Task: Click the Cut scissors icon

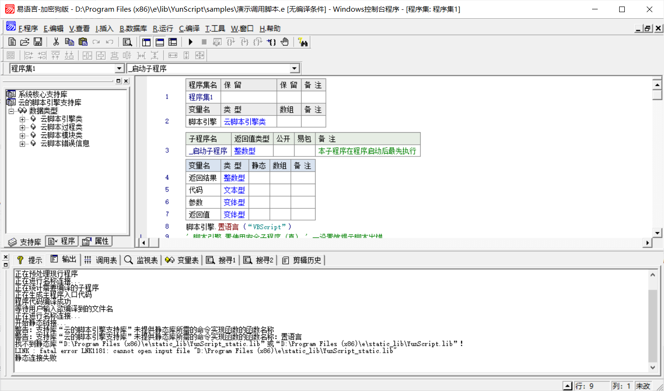Action: point(56,42)
